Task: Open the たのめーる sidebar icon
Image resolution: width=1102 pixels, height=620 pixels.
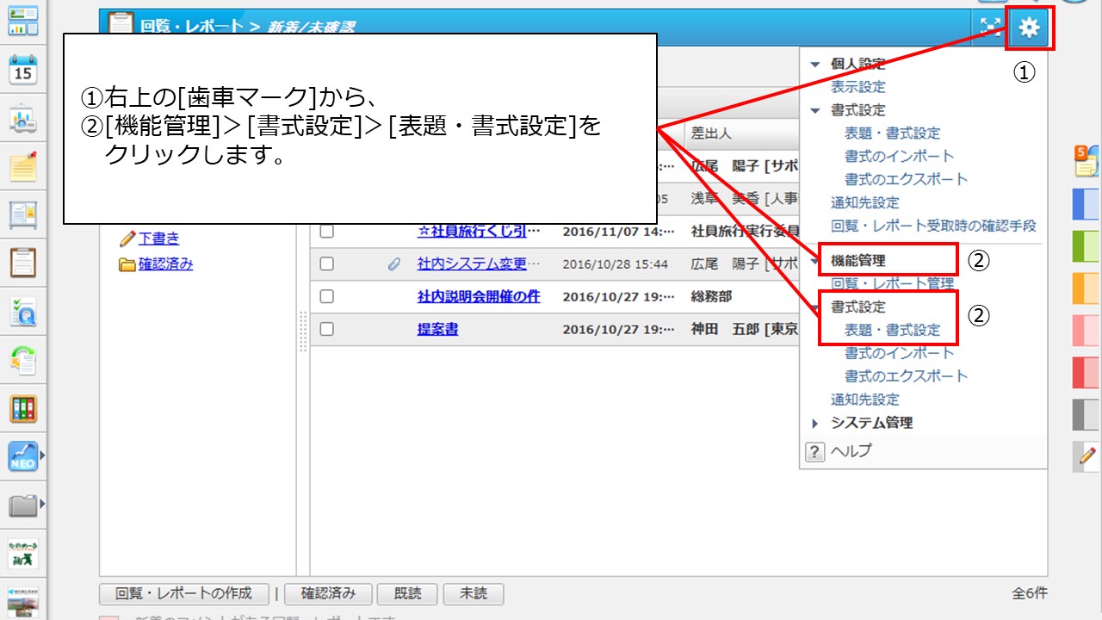Action: click(23, 553)
